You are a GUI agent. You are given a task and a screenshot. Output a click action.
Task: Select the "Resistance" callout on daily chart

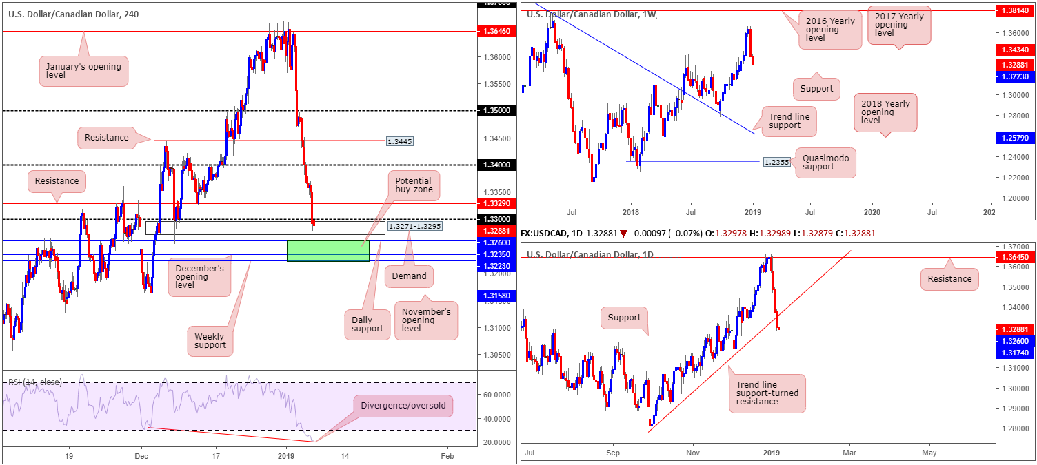[949, 278]
